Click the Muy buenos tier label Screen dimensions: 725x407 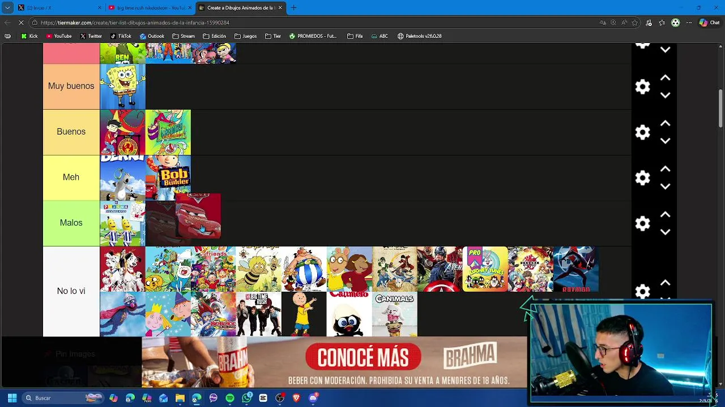71,86
